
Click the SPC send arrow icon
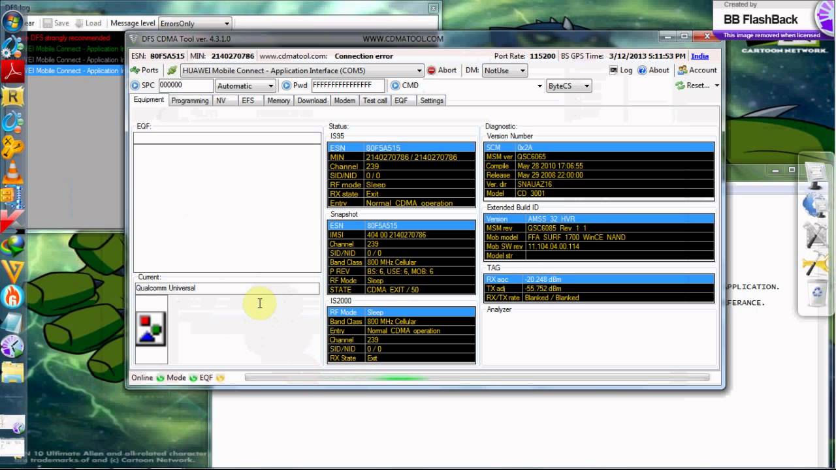pyautogui.click(x=135, y=86)
